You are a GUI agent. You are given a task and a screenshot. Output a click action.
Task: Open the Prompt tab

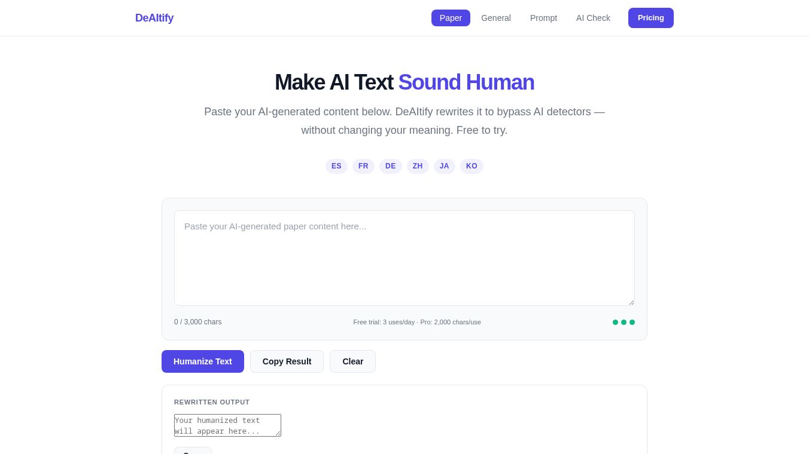coord(543,18)
